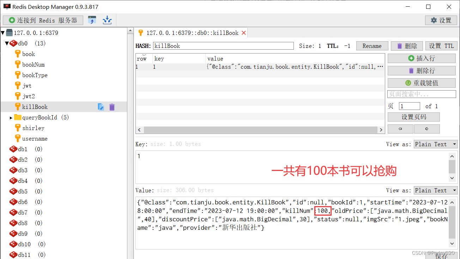Go to the next page arrow button

click(427, 129)
